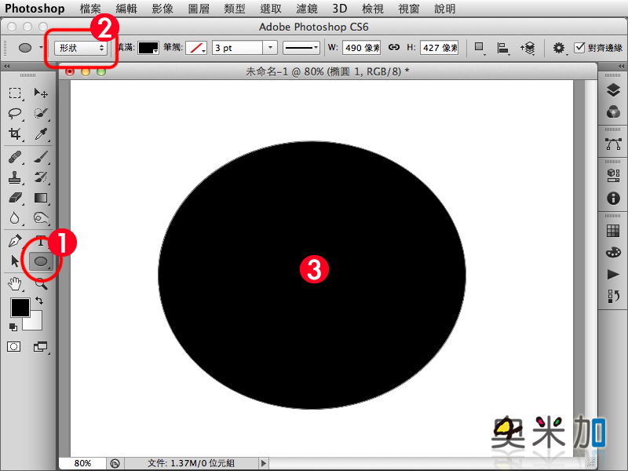Select the Clone Stamp tool

coord(15,177)
